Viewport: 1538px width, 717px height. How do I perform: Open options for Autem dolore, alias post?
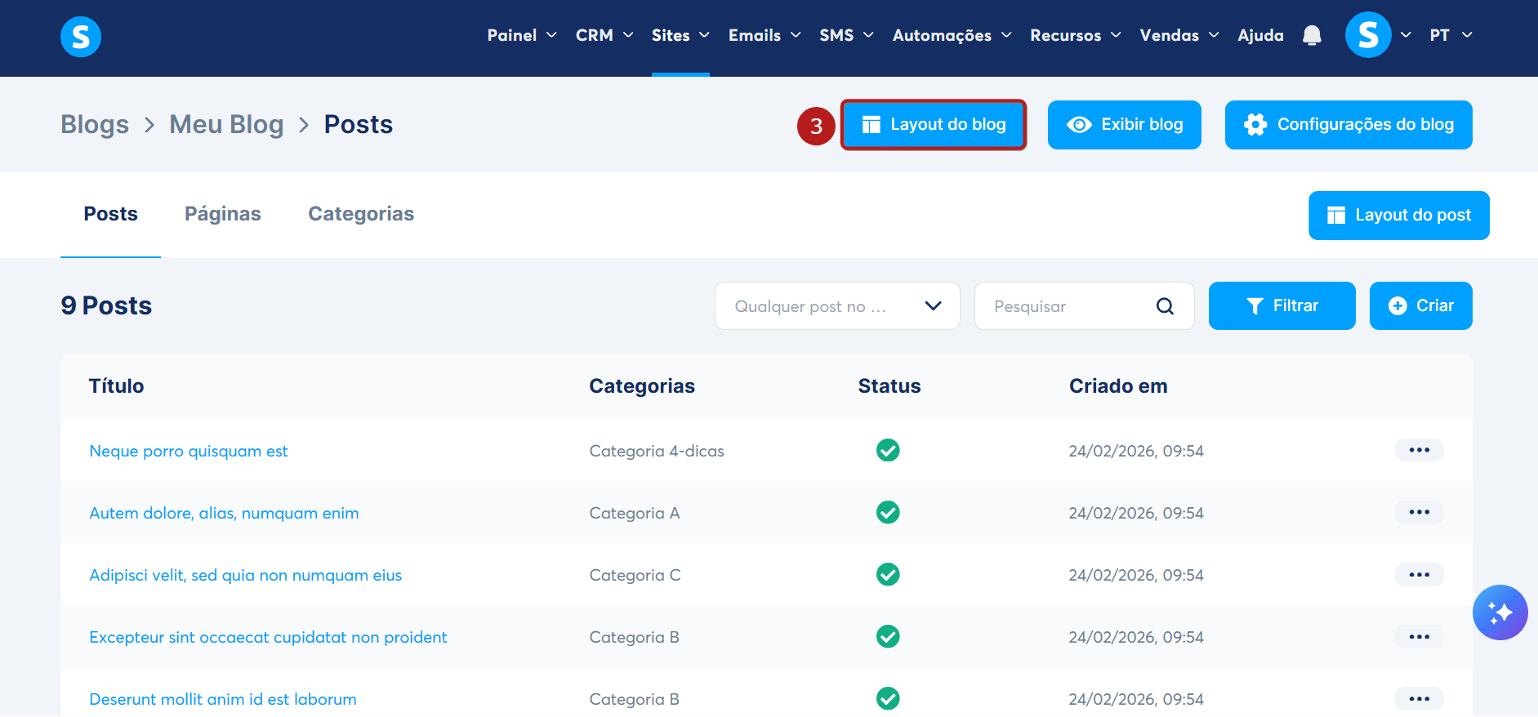click(1419, 512)
